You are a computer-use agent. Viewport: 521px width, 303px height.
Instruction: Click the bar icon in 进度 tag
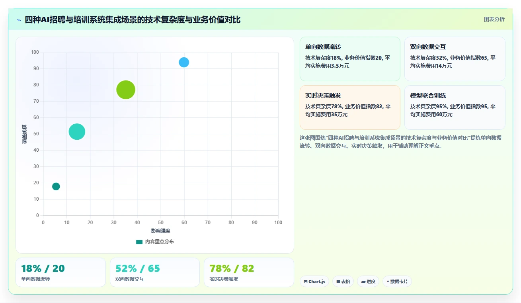[363, 282]
